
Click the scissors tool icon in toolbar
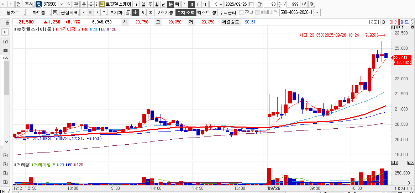click(151, 12)
